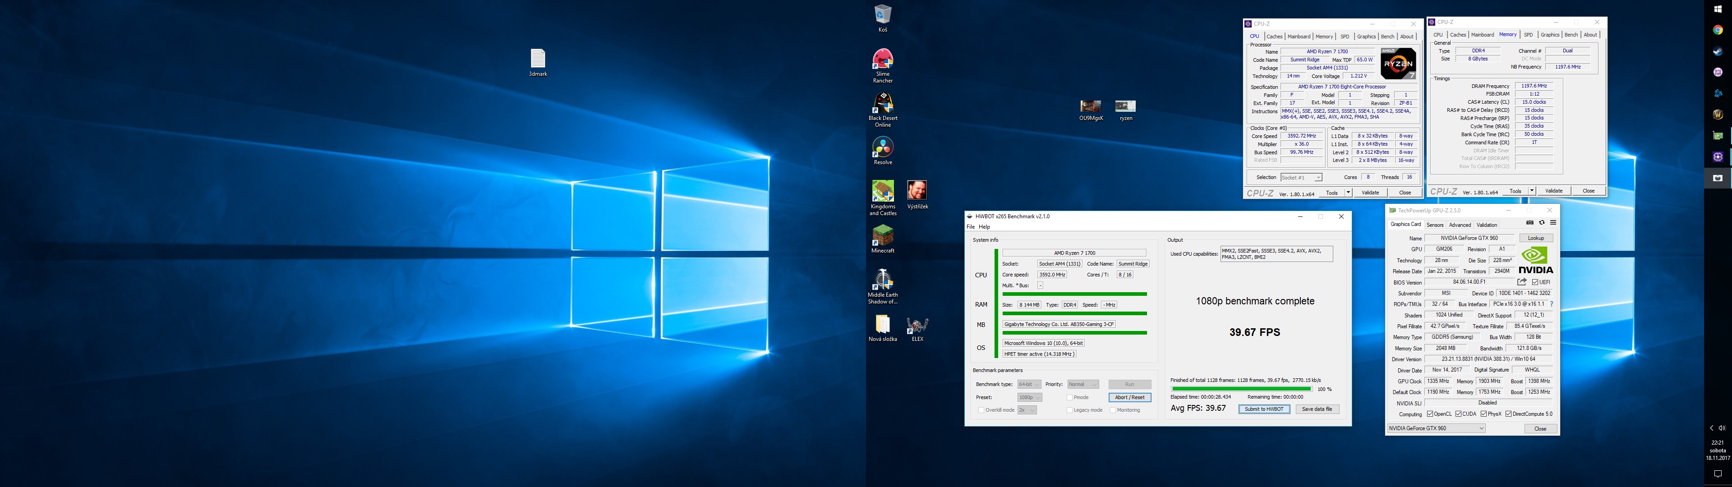Open GPU-Z green taskbar icon

point(1717,136)
